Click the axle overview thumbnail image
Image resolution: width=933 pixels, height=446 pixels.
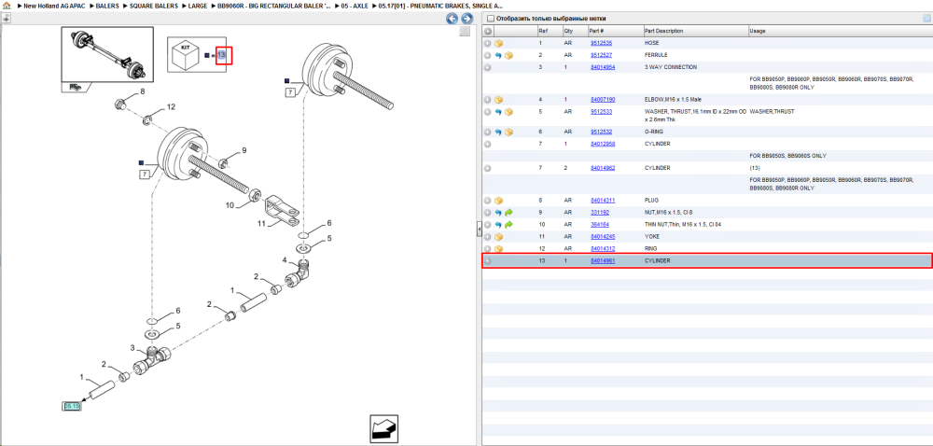(107, 54)
